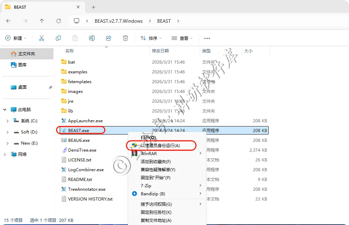The height and width of the screenshot is (225, 349).
Task: Refresh the folder view
Action: [x=59, y=21]
